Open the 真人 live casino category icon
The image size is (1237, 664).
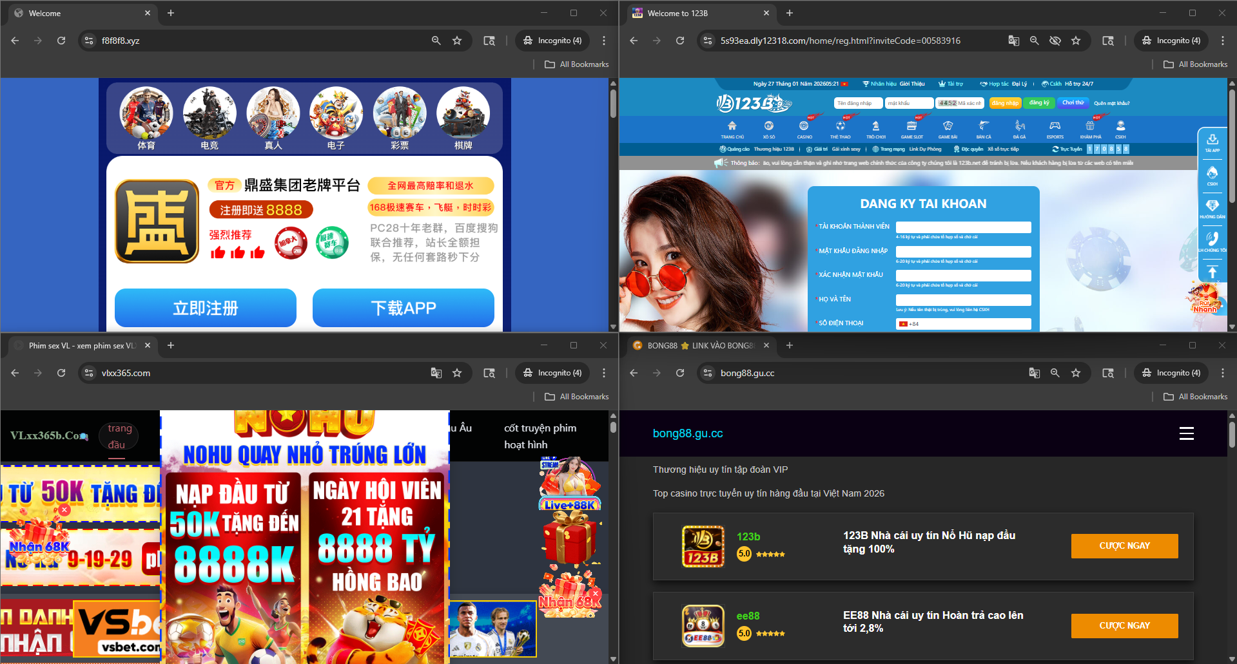(x=273, y=113)
